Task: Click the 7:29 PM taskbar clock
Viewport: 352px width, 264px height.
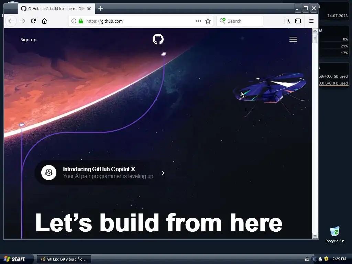Action: pos(339,259)
